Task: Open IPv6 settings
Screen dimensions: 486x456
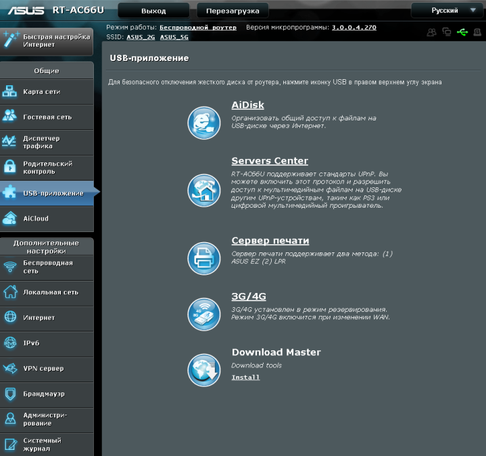Action: tap(47, 344)
